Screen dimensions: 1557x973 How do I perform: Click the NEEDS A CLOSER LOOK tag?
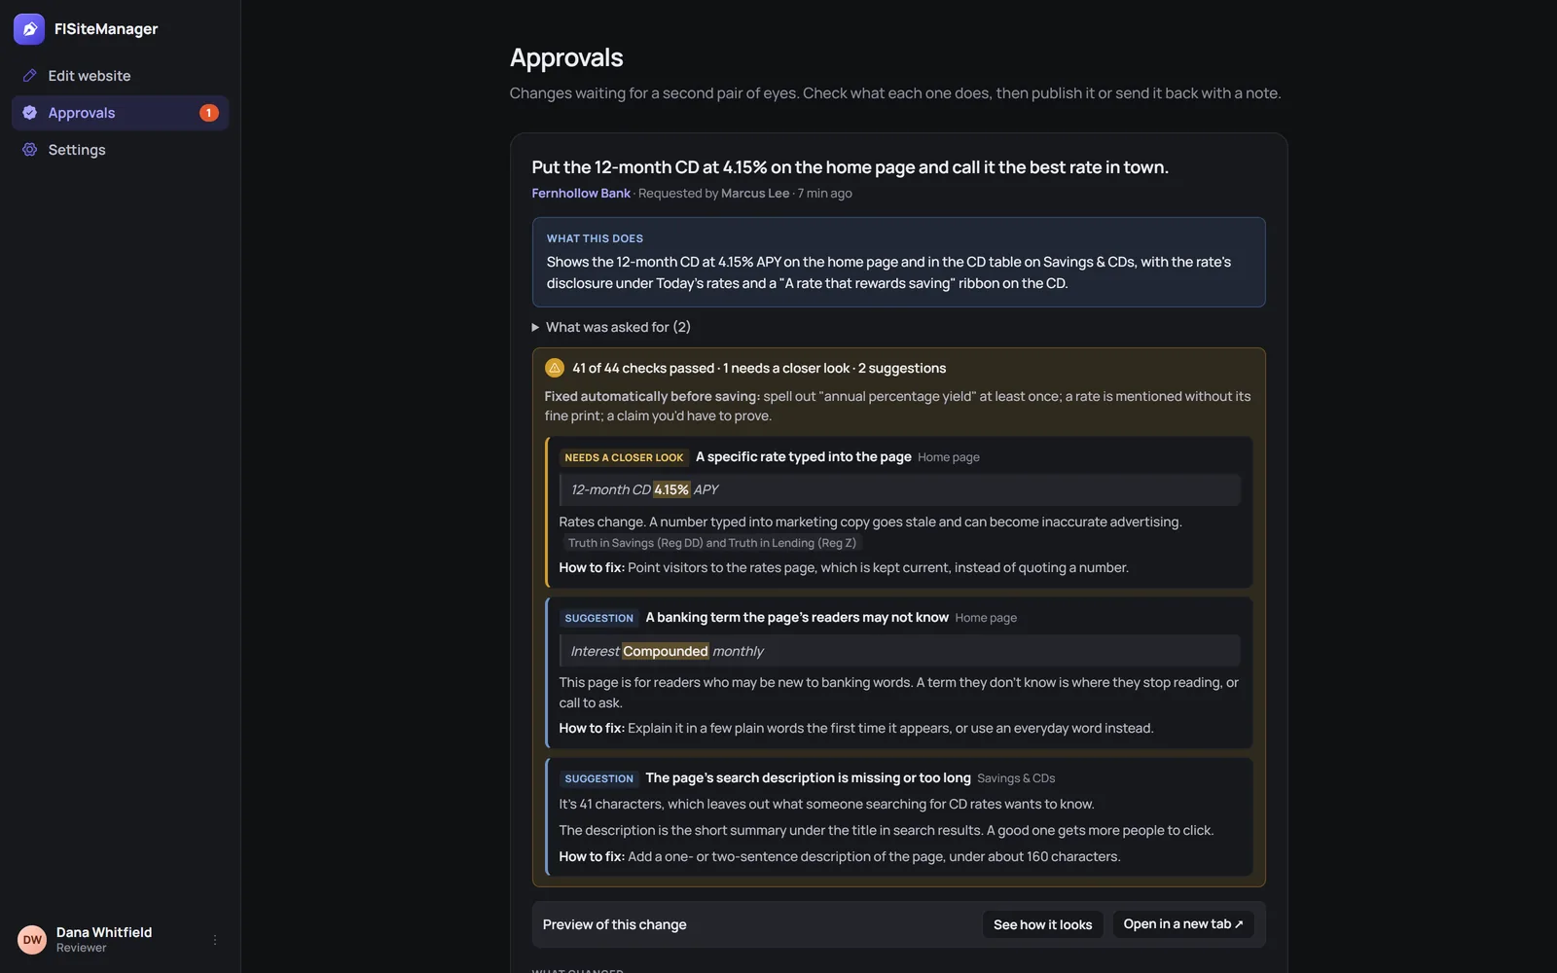pyautogui.click(x=624, y=457)
